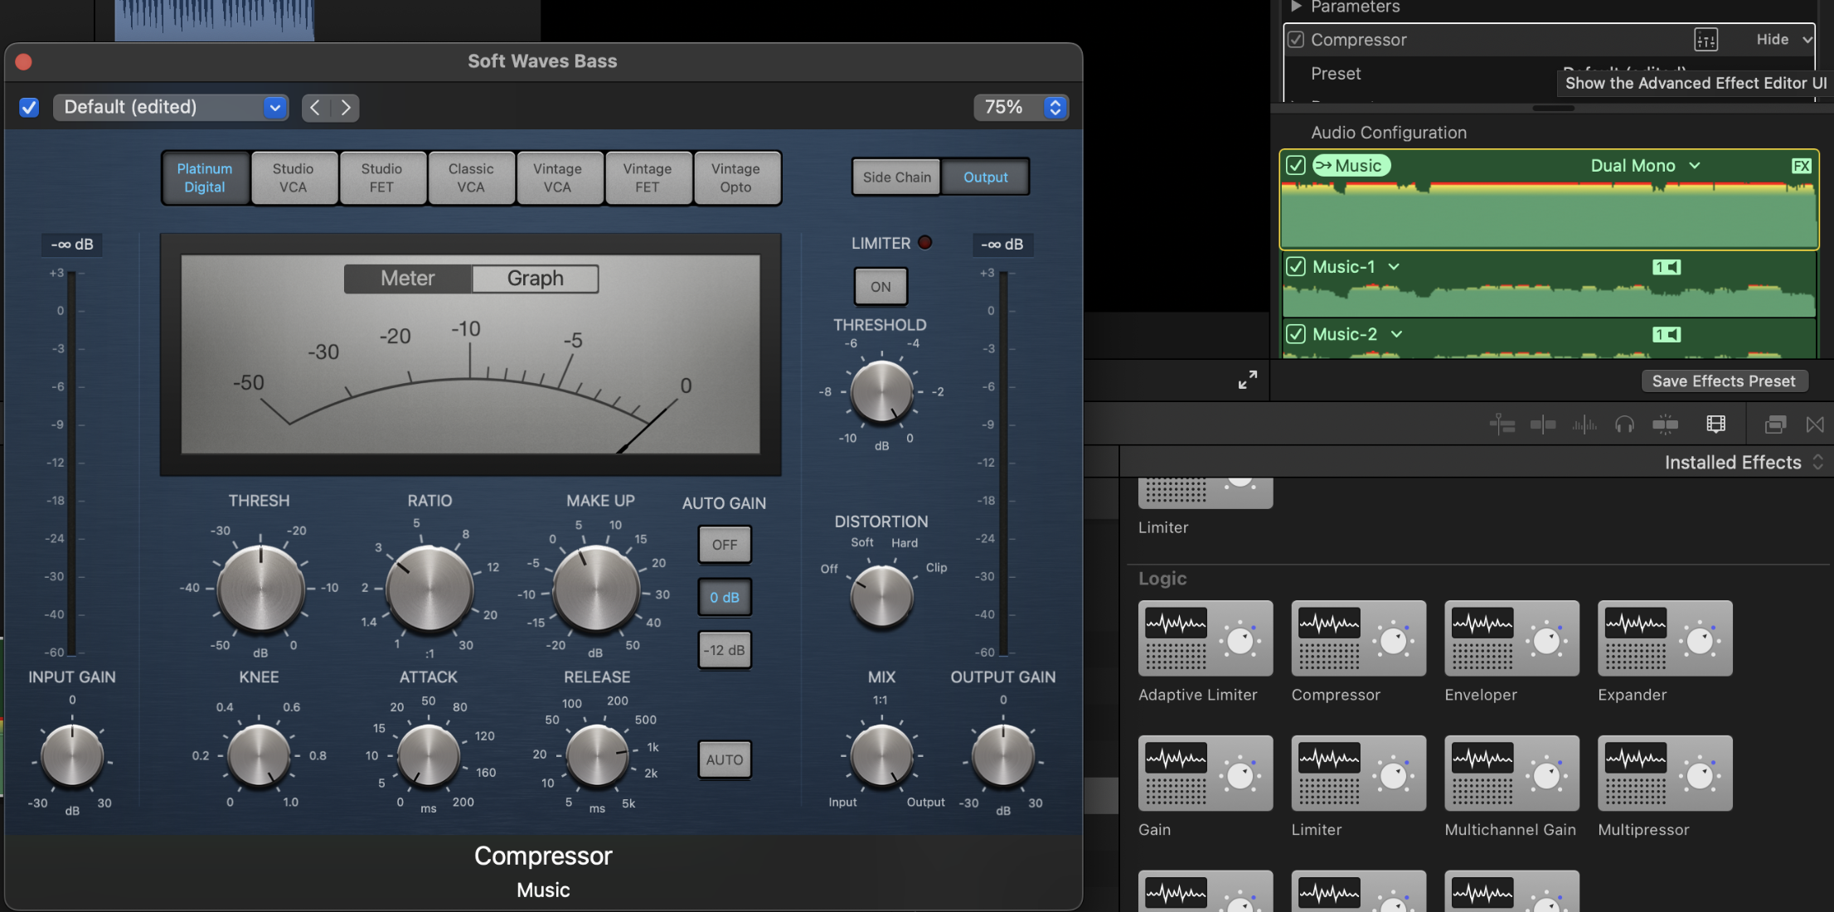Uncheck the Compressor effect checkbox in inspector
This screenshot has height=912, width=1834.
coord(1296,40)
